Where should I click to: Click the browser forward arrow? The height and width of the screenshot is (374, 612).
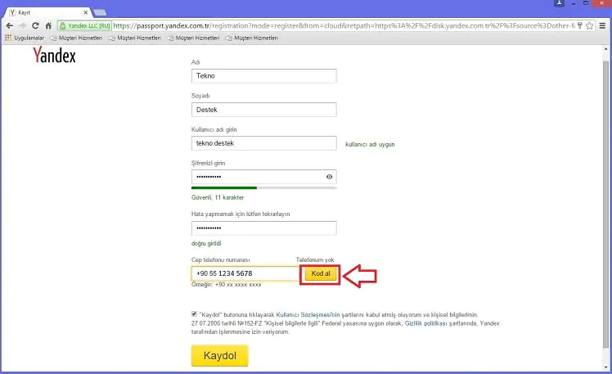point(22,25)
